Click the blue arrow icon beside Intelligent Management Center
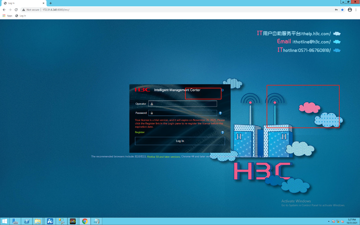The image size is (360, 225). click(223, 90)
